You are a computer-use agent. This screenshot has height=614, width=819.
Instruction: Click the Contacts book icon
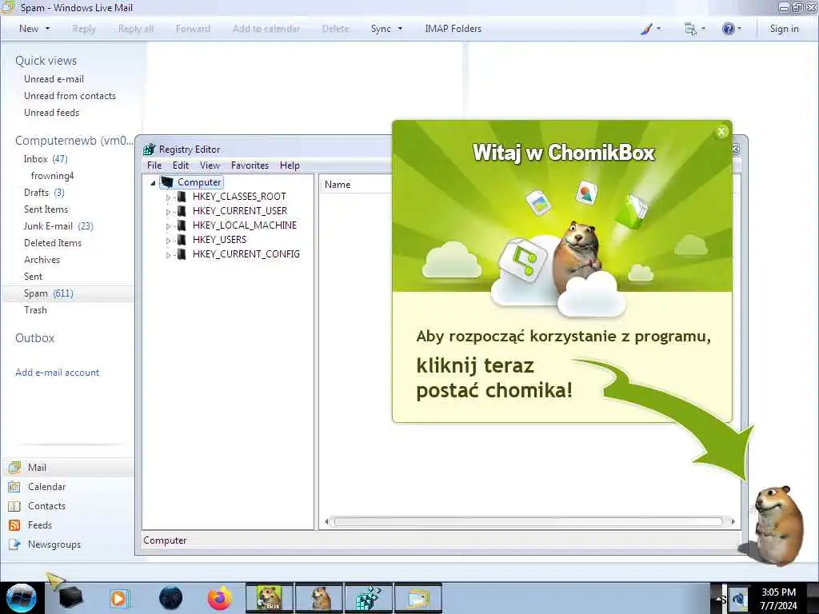tap(14, 506)
